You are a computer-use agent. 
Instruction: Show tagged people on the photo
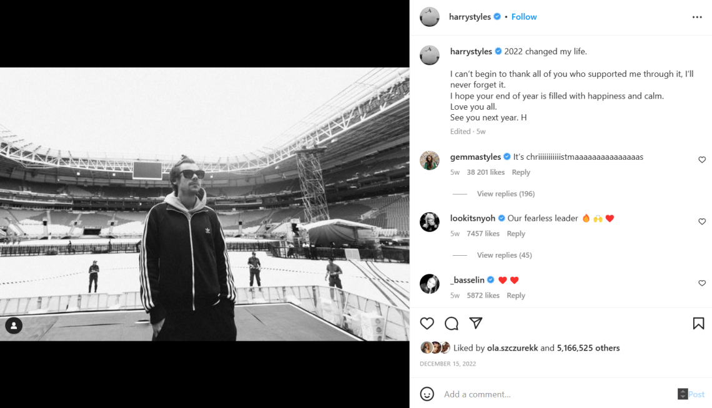coord(14,326)
